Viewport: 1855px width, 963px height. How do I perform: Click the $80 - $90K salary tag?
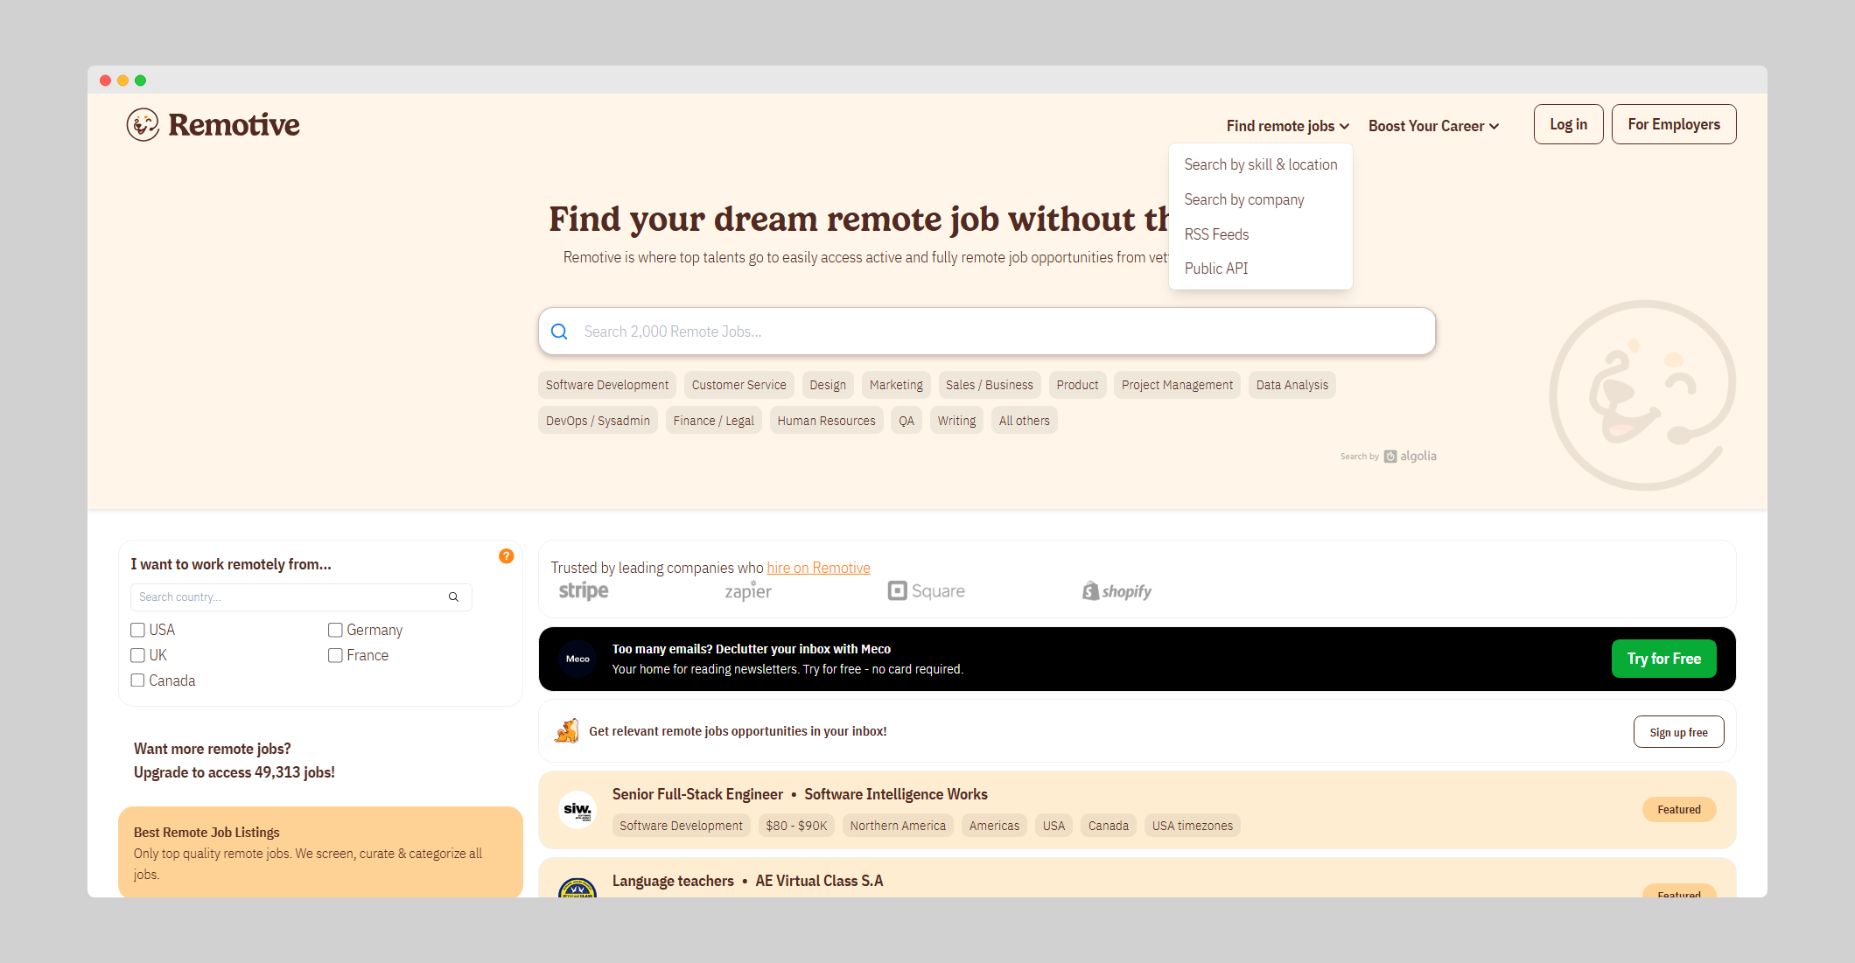pos(796,826)
